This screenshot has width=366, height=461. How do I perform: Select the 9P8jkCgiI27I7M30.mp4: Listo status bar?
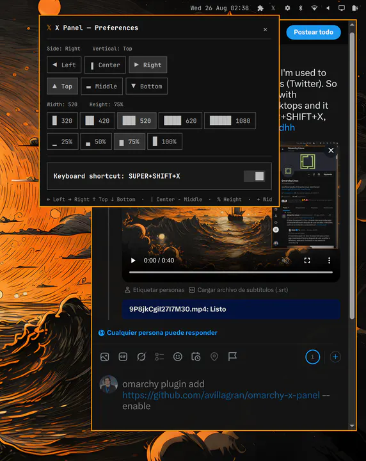(231, 309)
